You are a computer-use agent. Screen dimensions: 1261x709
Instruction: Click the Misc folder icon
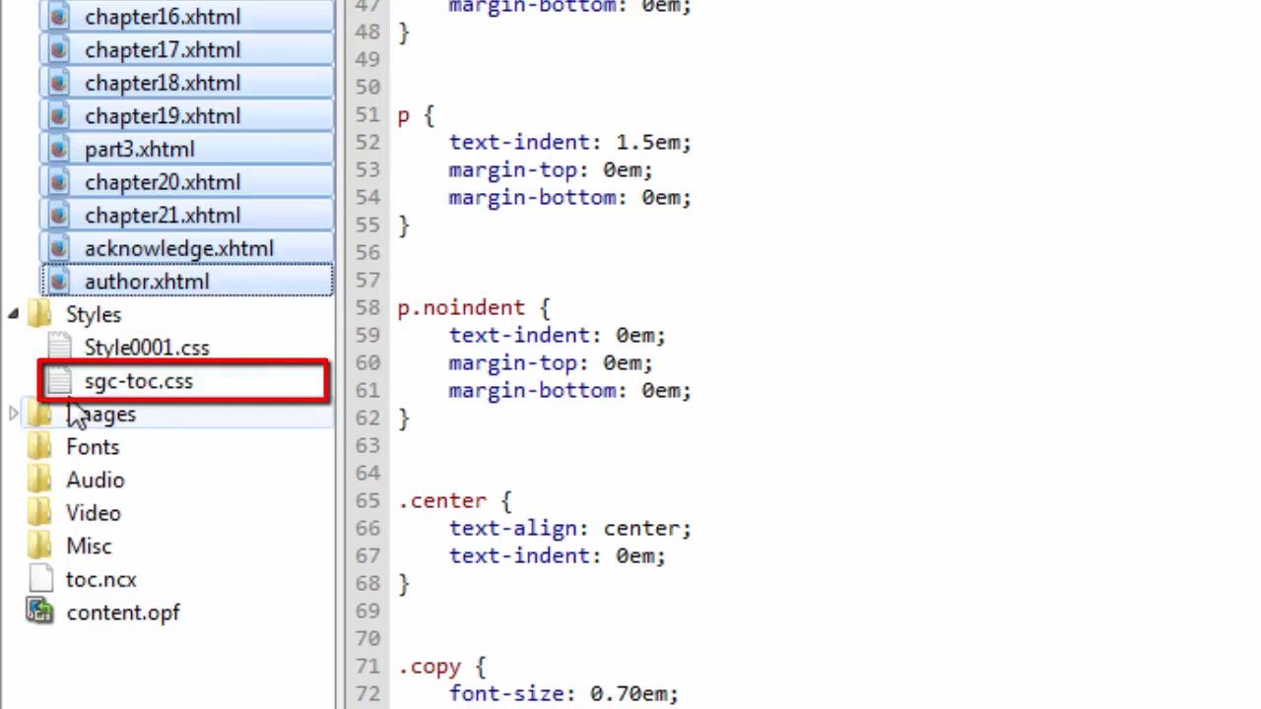(x=40, y=547)
